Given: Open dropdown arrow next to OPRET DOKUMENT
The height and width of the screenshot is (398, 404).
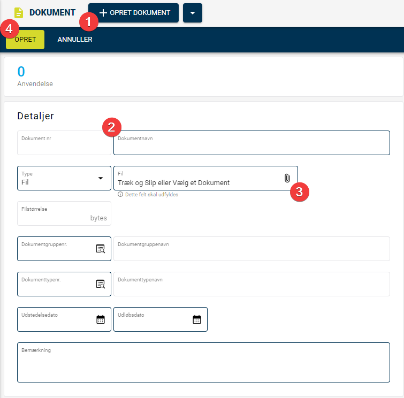Looking at the screenshot, I should (x=193, y=13).
